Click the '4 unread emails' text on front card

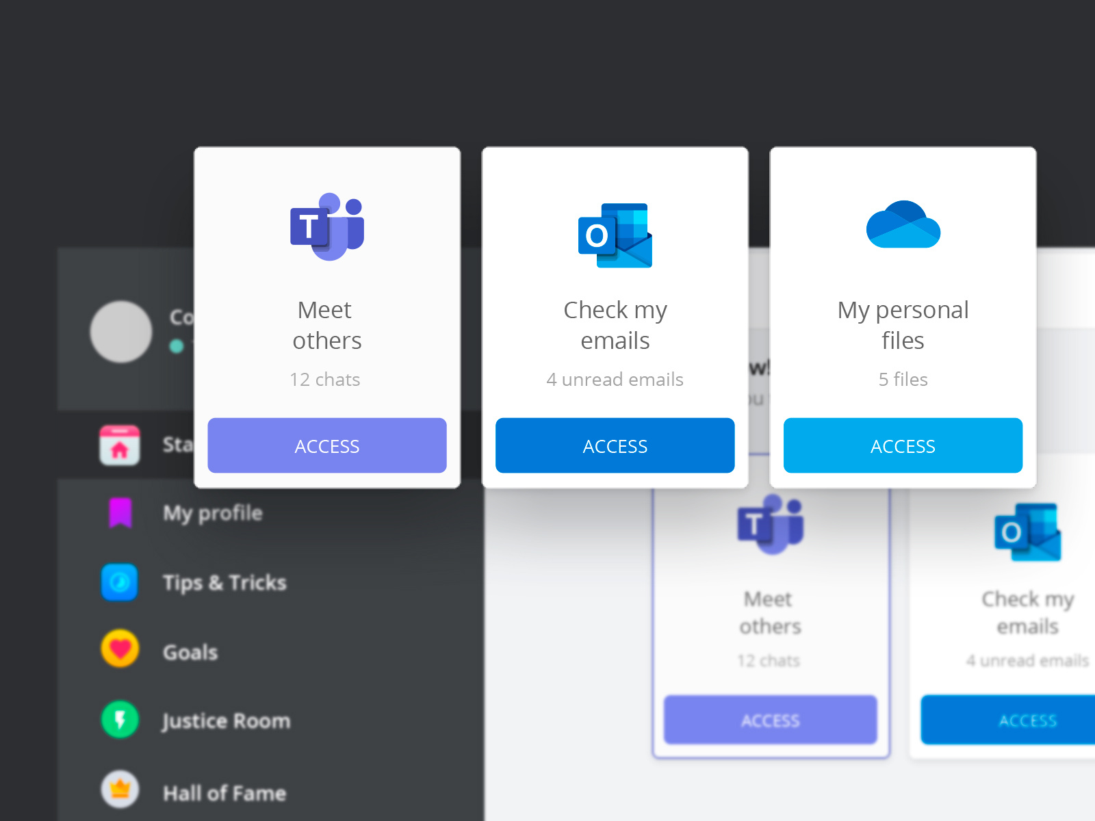[x=615, y=380]
